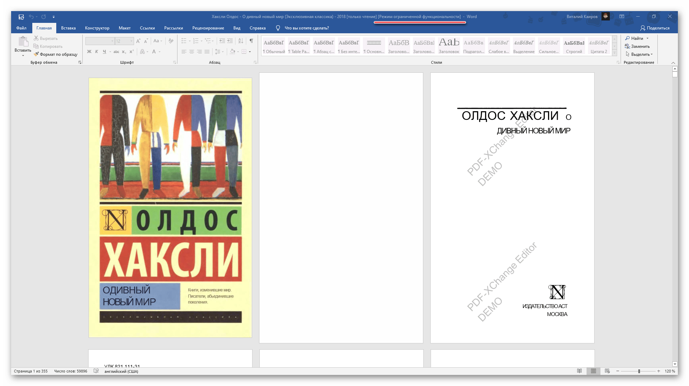
Task: Switch to web layout view icon
Action: tap(607, 371)
